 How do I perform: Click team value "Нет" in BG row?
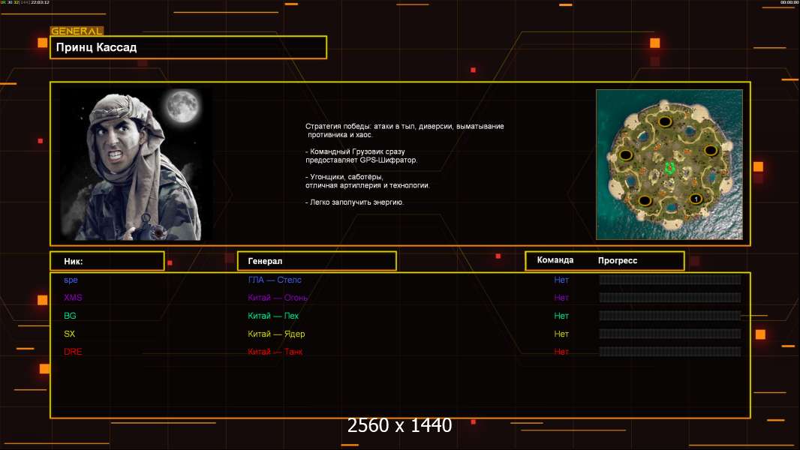click(x=561, y=316)
